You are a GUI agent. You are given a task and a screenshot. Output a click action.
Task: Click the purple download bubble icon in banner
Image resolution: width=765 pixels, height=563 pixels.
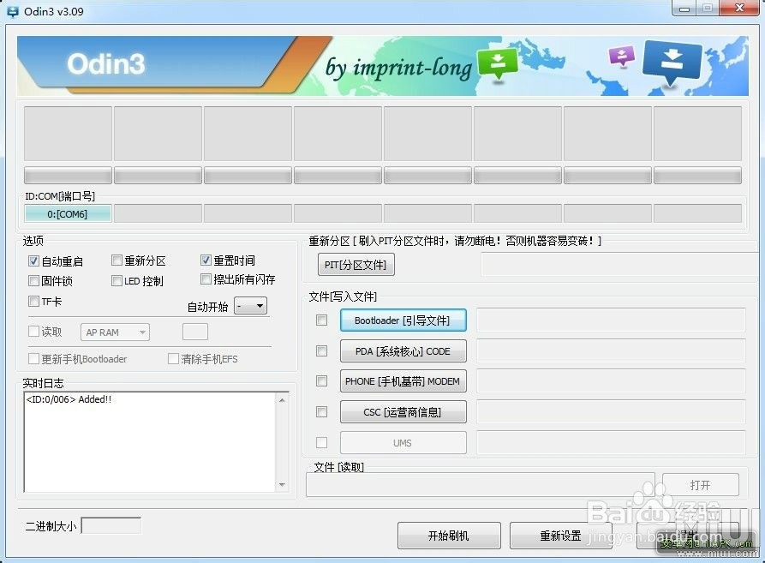point(622,55)
